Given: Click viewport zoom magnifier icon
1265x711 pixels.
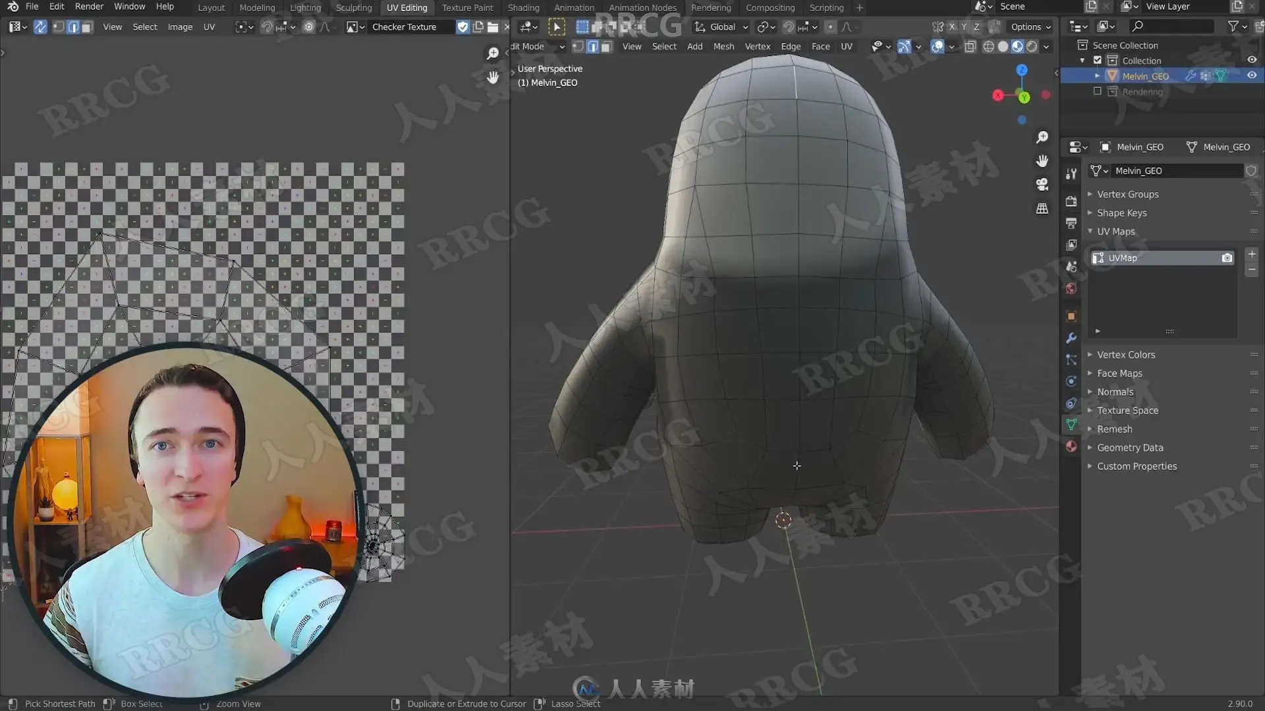Looking at the screenshot, I should click(x=1042, y=138).
